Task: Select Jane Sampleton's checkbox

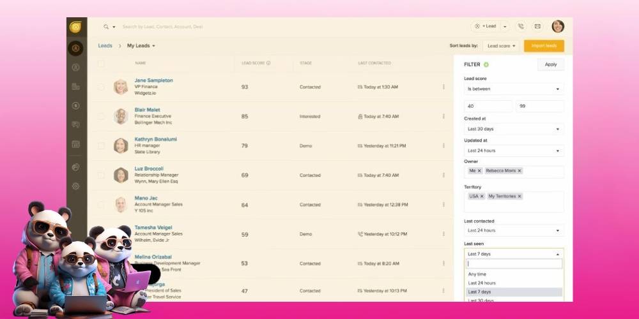Action: [101, 87]
